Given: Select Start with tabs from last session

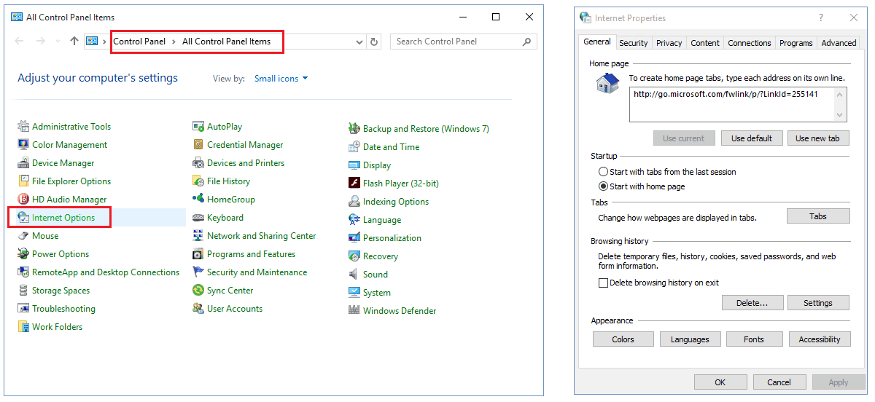Looking at the screenshot, I should 603,172.
